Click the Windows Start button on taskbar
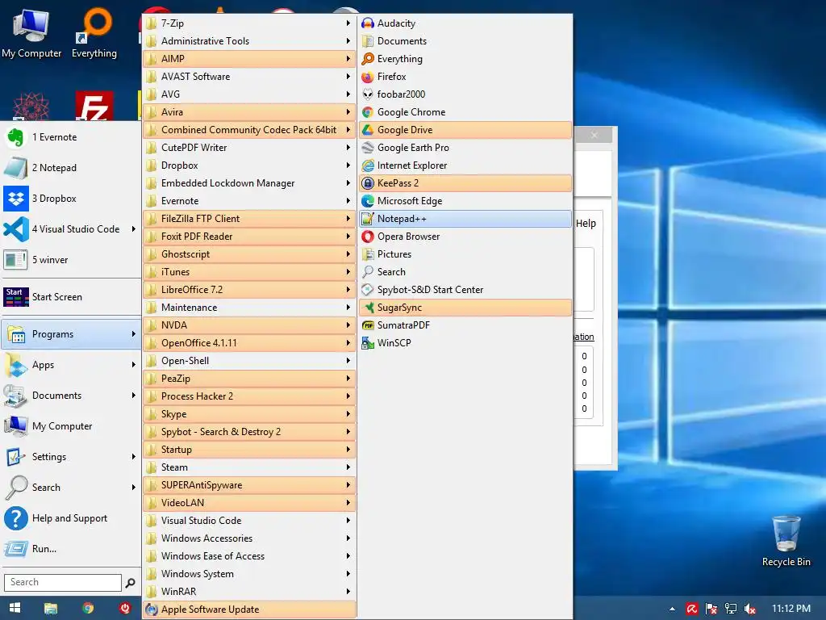The height and width of the screenshot is (620, 826). pyautogui.click(x=15, y=609)
